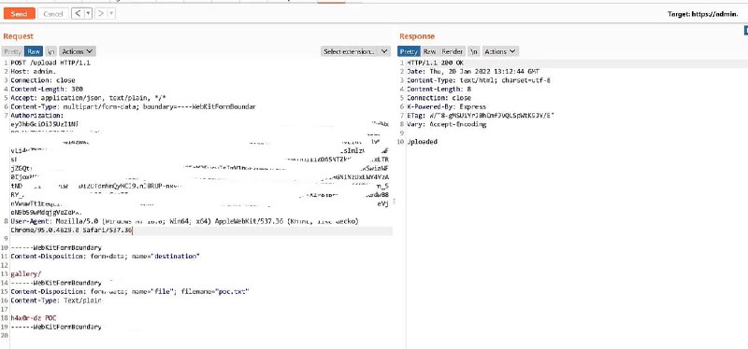Go to the next request with the forward arrow
The width and height of the screenshot is (748, 349).
coord(101,14)
